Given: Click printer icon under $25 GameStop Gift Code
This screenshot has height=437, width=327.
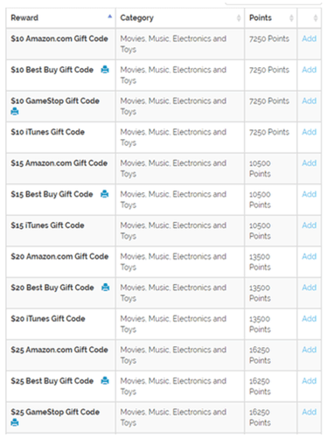Looking at the screenshot, I should tap(15, 422).
